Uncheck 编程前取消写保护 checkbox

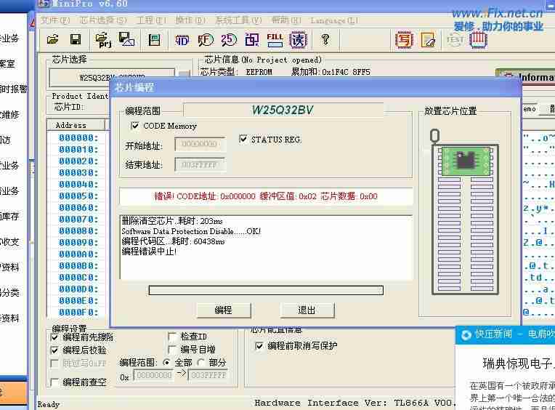point(260,346)
